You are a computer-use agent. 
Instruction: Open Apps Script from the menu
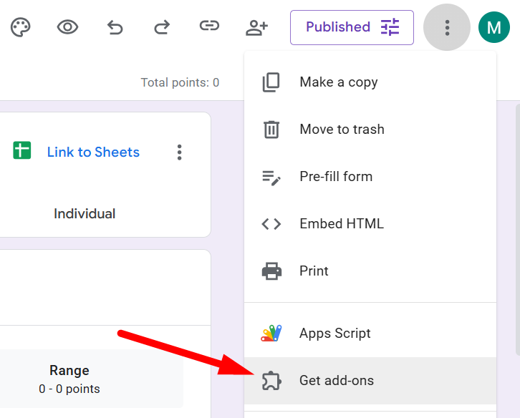[x=334, y=334]
